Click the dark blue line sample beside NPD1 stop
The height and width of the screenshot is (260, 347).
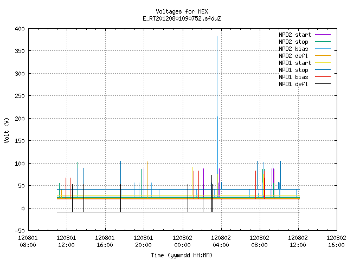coord(323,70)
